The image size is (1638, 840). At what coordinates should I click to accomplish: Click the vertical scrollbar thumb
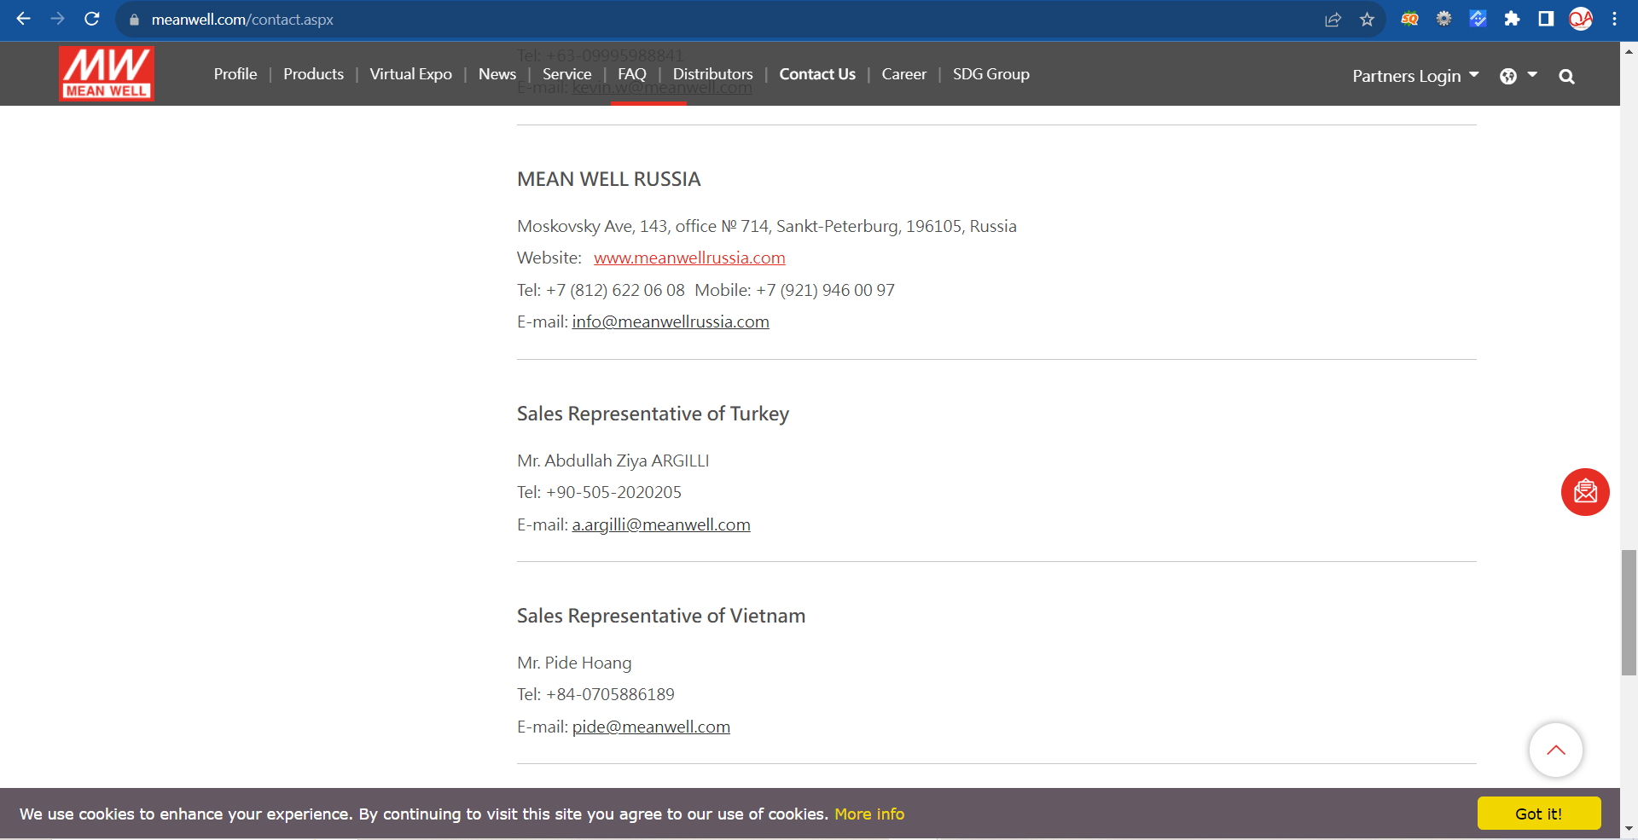tap(1629, 612)
